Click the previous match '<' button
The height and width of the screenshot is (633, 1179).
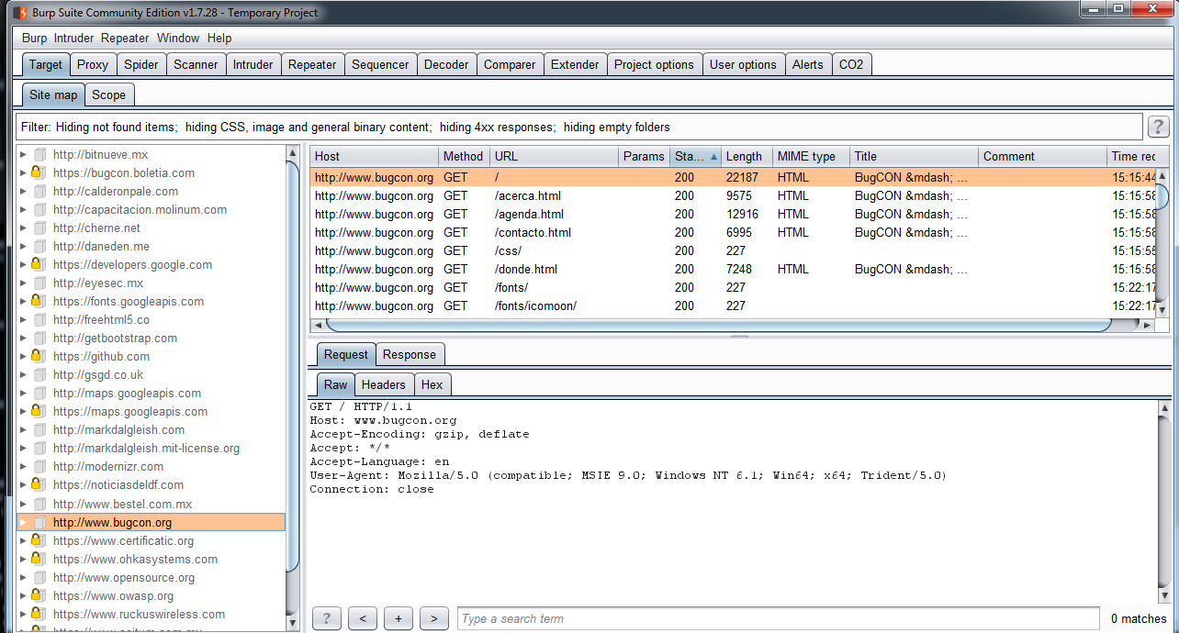click(x=363, y=618)
